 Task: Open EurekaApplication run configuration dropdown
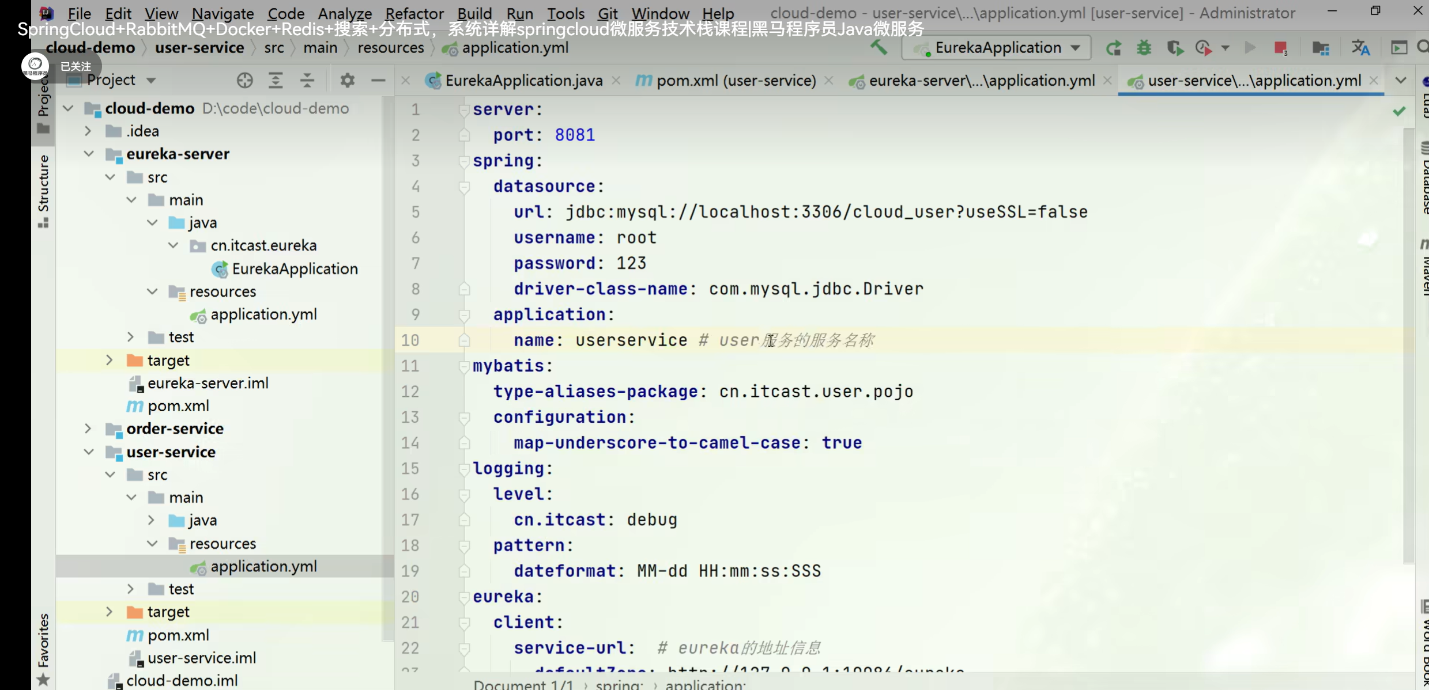(x=1076, y=48)
